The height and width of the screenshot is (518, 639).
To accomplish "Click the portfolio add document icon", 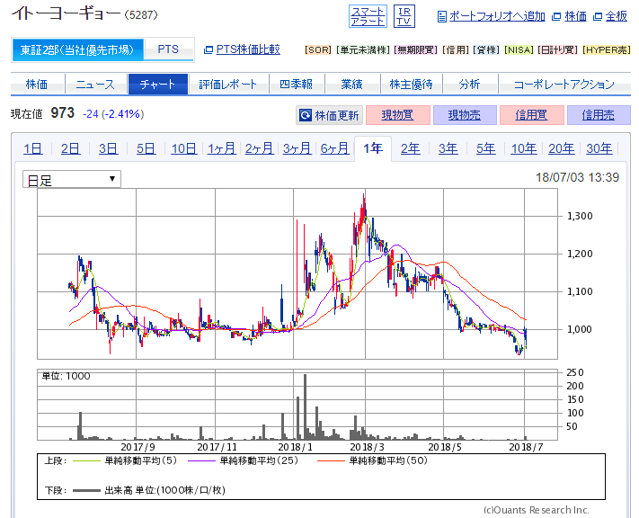I will tap(442, 17).
